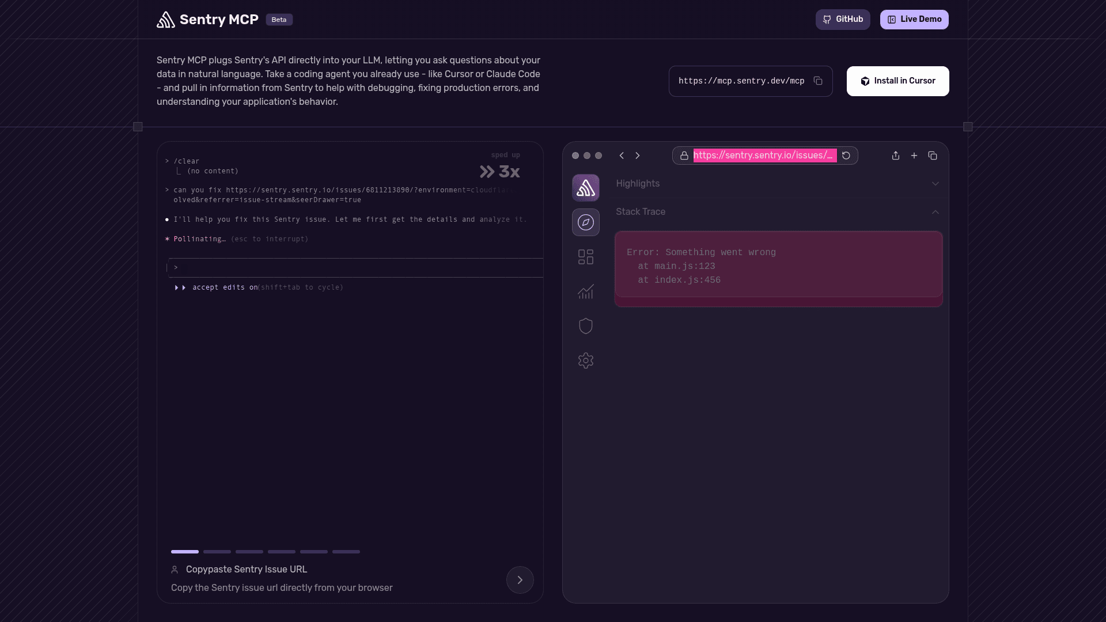Jump to the first demo step indicator

[185, 552]
